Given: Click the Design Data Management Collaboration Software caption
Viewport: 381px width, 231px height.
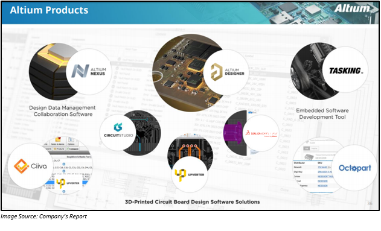Looking at the screenshot, I should [x=62, y=111].
